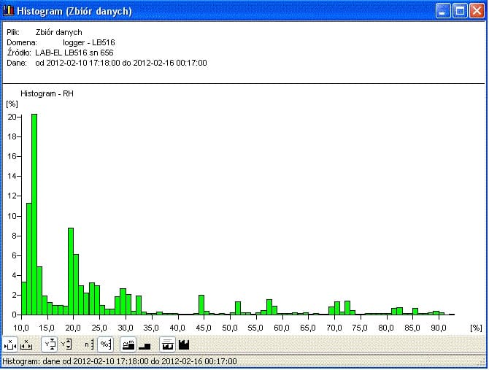Screen dimensions: 489x370
Task: Switch Y axis to sample count (n)
Action: click(x=89, y=344)
